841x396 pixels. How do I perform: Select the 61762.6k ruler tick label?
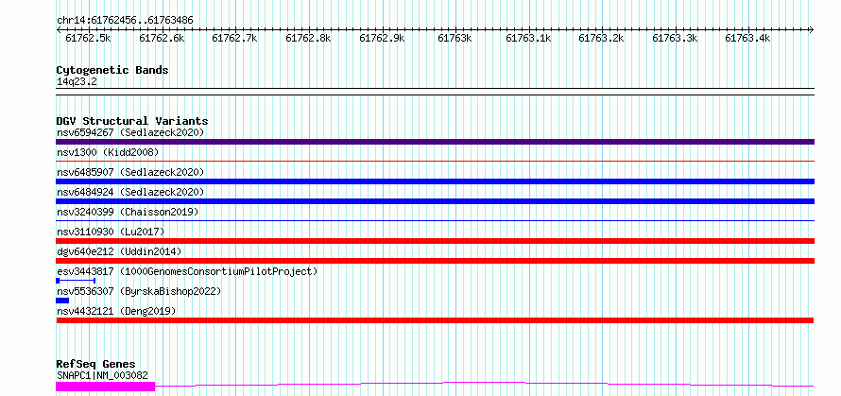(162, 38)
